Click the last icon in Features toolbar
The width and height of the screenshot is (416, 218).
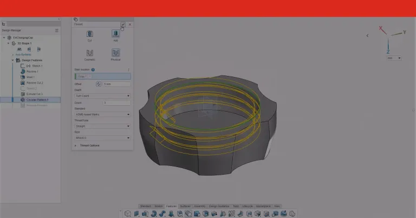pyautogui.click(x=292, y=214)
